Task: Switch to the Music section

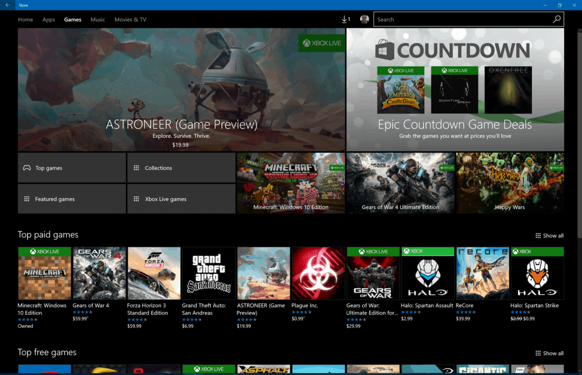Action: pos(98,20)
